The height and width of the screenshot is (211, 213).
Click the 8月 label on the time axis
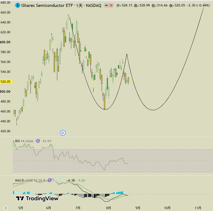point(109,208)
